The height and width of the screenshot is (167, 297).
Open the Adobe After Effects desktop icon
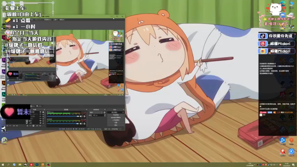[3, 72]
